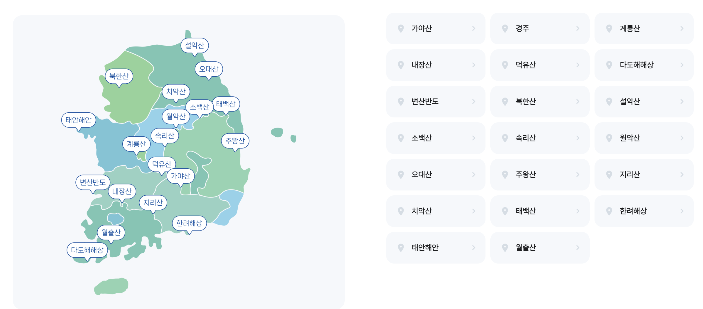Select the 월출산 map marker

pos(111,232)
